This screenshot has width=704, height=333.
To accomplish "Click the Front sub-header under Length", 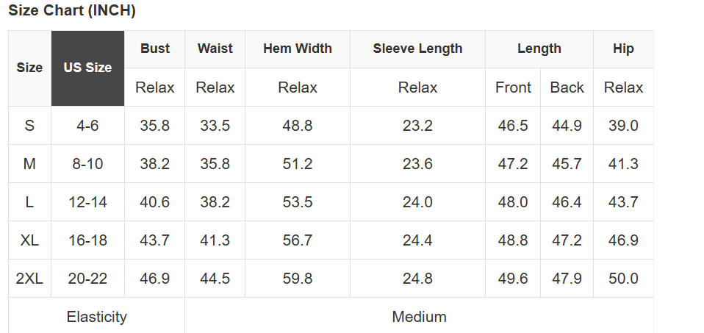I will 513,87.
